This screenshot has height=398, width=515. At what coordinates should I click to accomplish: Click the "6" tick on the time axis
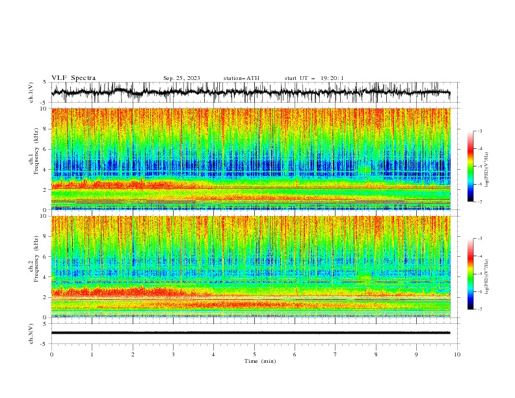point(295,354)
